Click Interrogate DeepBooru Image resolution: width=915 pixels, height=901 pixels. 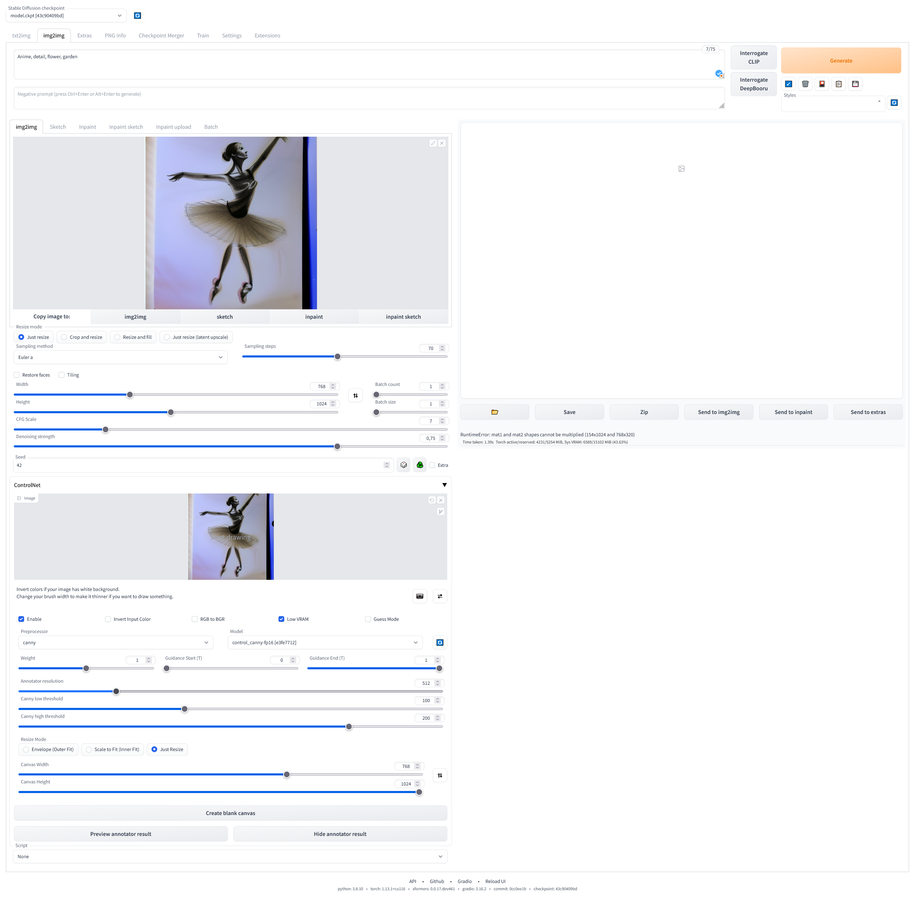(x=753, y=84)
